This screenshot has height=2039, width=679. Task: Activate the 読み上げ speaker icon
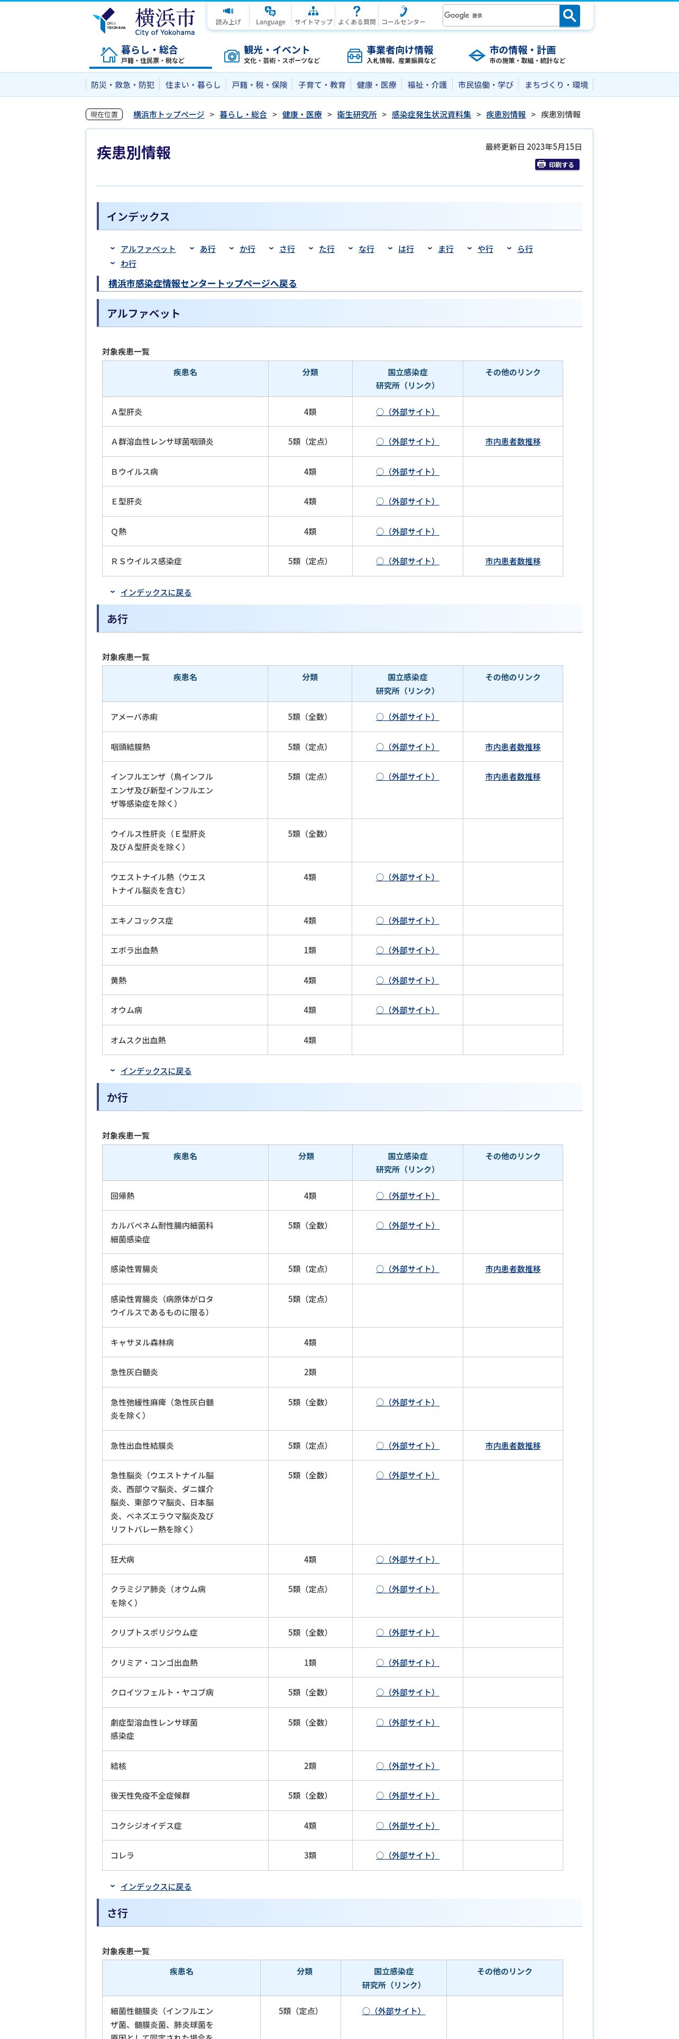coord(227,16)
